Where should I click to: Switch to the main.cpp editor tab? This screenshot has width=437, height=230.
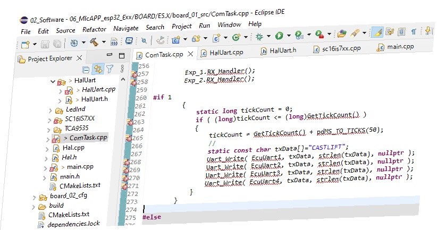coord(396,47)
